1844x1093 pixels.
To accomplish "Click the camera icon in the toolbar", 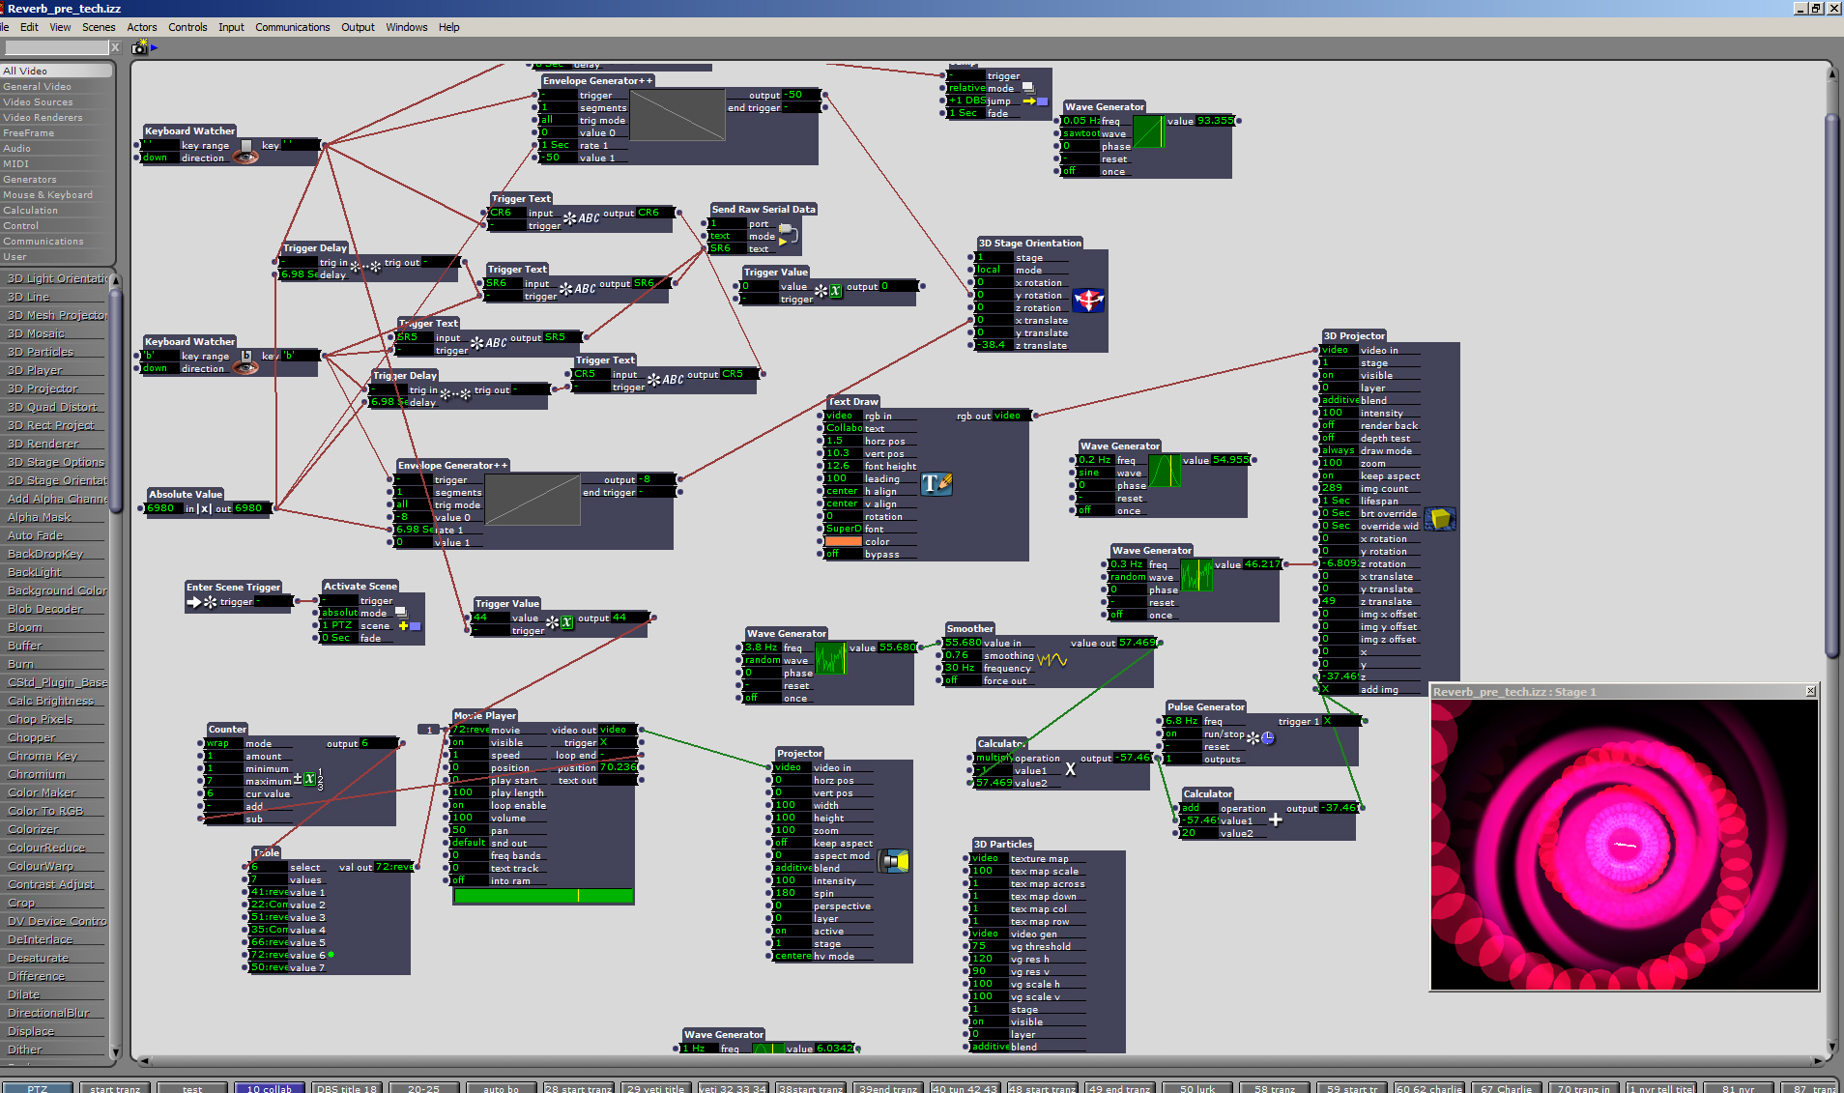I will click(139, 46).
